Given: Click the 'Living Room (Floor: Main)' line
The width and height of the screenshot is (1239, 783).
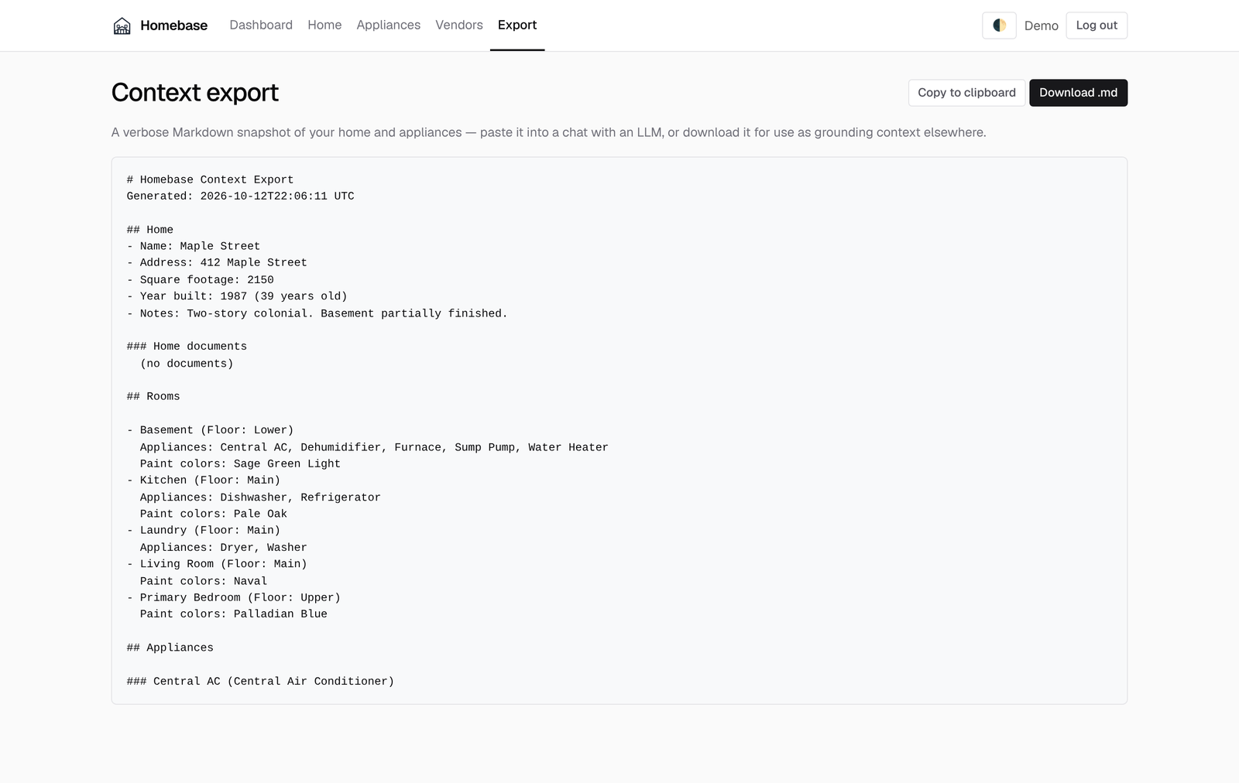Looking at the screenshot, I should coord(217,564).
